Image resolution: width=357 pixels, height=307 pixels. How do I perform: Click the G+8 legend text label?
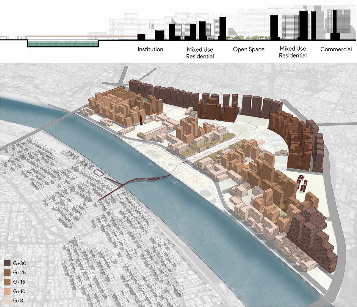18,301
